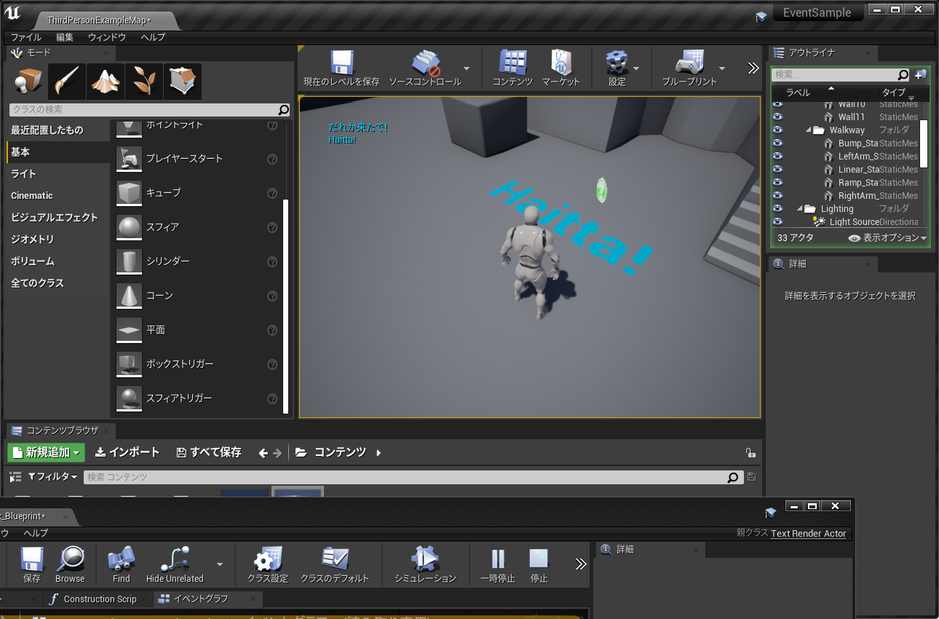The height and width of the screenshot is (619, 939).
Task: Open クラス設定 in Blueprint toolbar
Action: point(267,559)
